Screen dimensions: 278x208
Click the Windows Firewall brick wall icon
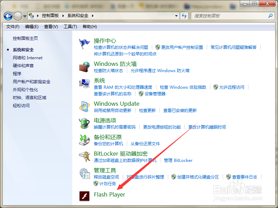tap(84, 67)
